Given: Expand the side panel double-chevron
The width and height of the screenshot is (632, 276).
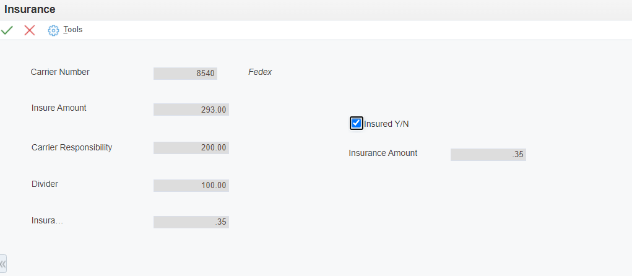Looking at the screenshot, I should coord(3,264).
